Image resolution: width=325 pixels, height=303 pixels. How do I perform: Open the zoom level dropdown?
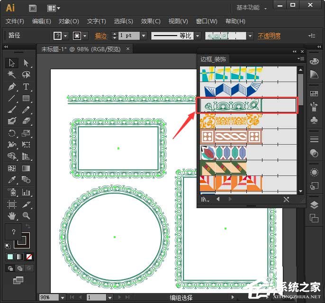point(63,297)
